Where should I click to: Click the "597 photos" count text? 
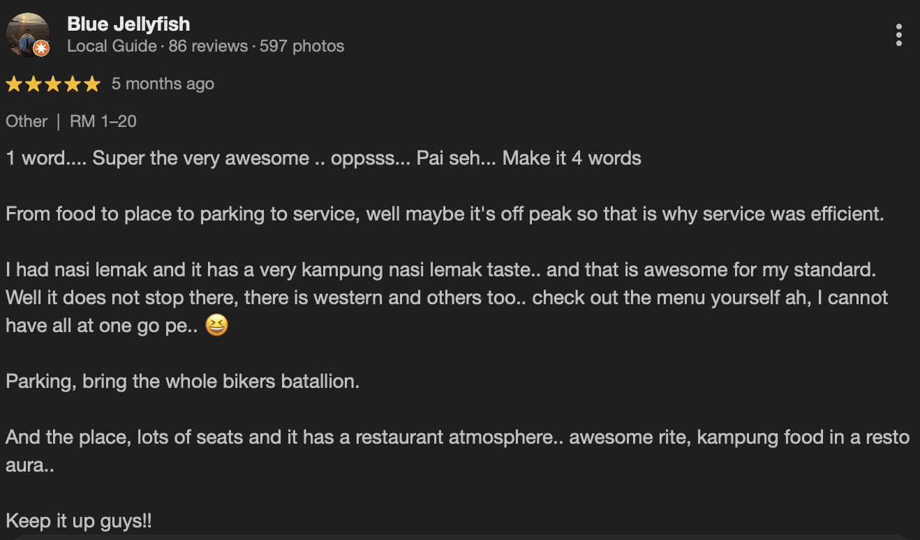(x=302, y=47)
